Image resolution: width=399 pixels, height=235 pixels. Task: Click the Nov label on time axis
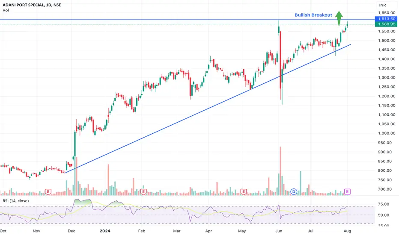[36, 231]
